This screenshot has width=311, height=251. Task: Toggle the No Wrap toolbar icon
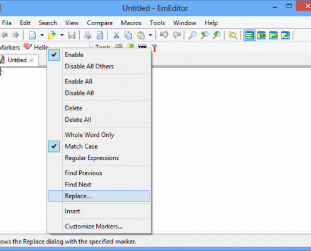249,35
